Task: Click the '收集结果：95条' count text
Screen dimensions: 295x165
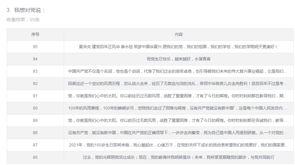Action: click(23, 20)
